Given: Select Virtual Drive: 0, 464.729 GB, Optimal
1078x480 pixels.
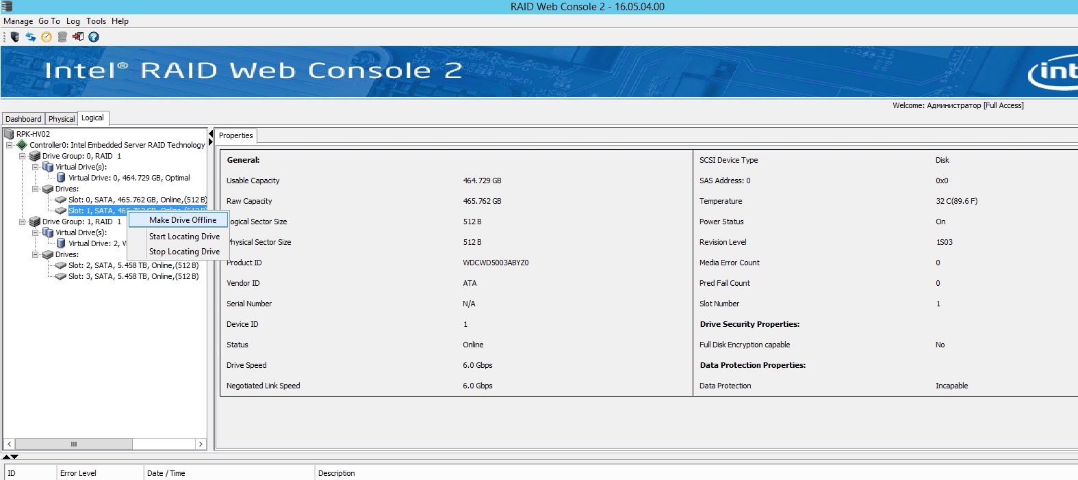Looking at the screenshot, I should pyautogui.click(x=129, y=178).
